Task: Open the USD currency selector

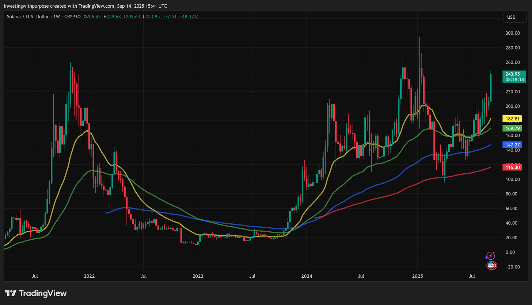Action: tap(514, 17)
